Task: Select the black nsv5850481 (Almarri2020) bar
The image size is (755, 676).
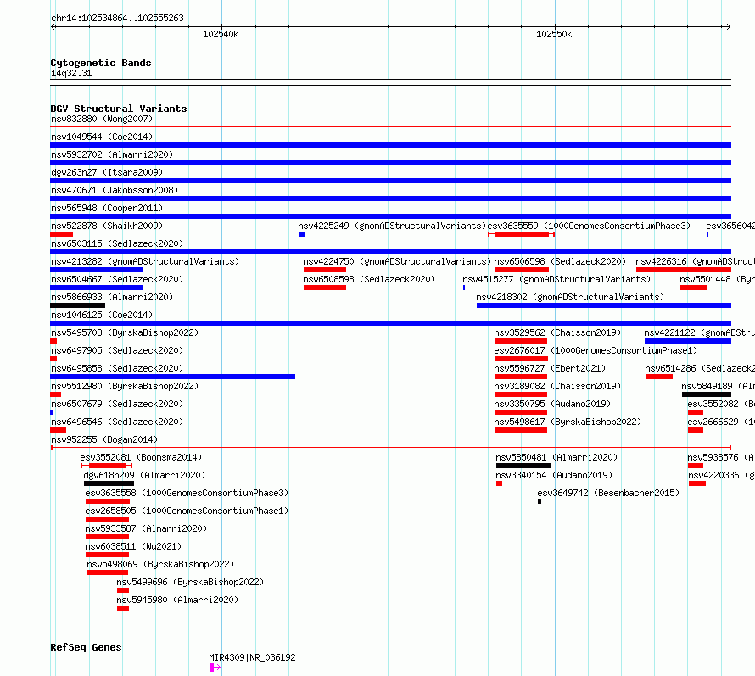Action: tap(523, 466)
